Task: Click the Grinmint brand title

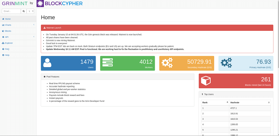Action: 15,3
